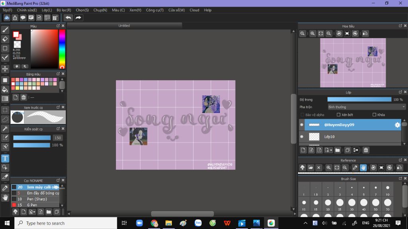Image resolution: width=408 pixels, height=229 pixels.
Task: Pick color with Reference panel eyedropper
Action: point(355,167)
